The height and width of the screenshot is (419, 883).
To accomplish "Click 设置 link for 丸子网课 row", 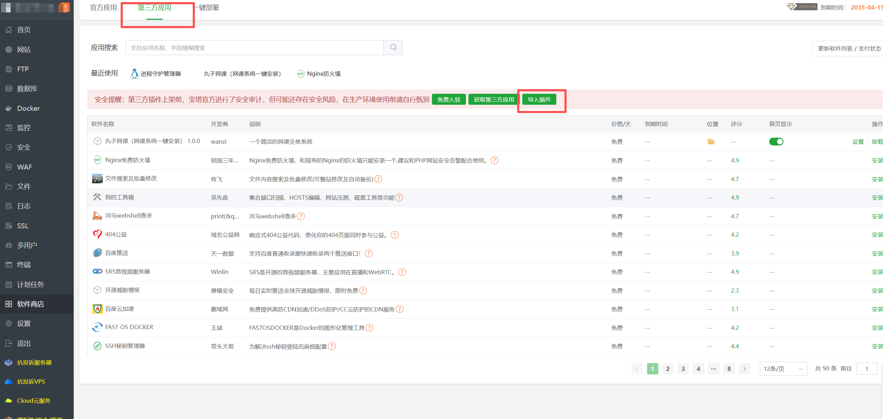I will pyautogui.click(x=858, y=142).
